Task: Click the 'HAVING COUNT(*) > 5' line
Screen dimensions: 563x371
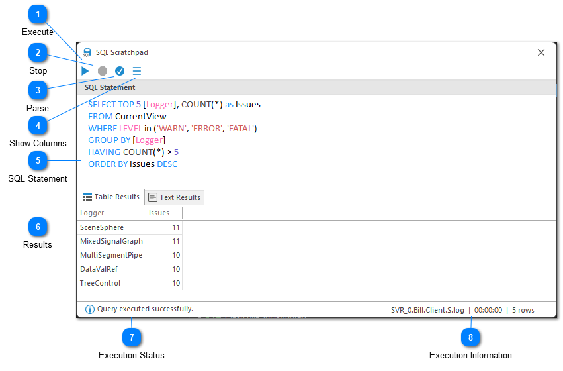Action: [133, 152]
